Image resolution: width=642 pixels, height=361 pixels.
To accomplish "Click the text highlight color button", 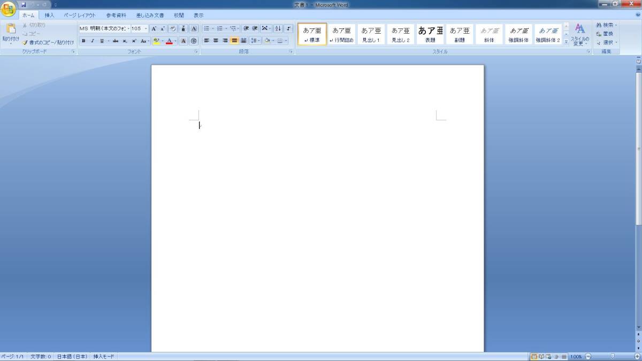I will click(x=156, y=41).
